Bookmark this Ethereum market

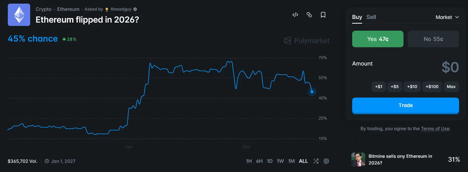(x=323, y=15)
